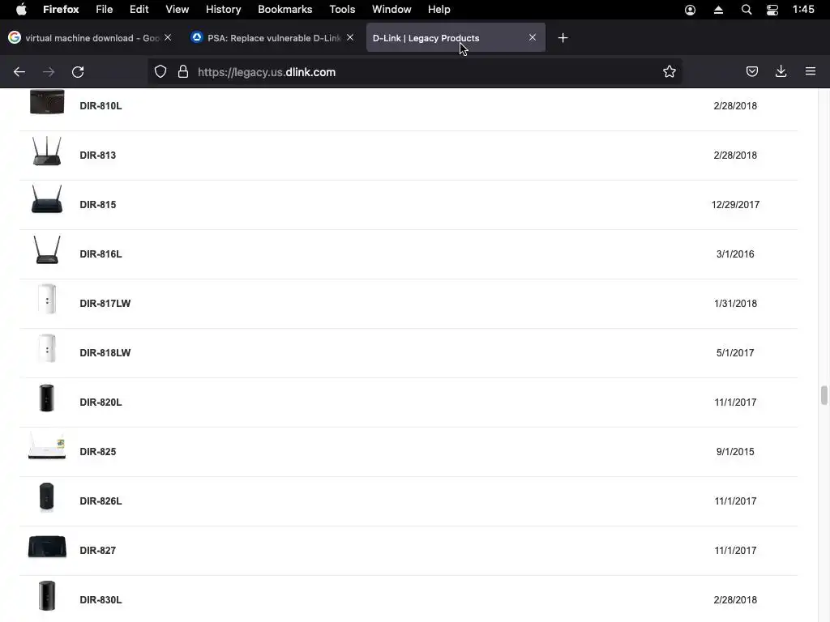Viewport: 830px width, 622px height.
Task: Go back to the previous page
Action: (x=19, y=72)
